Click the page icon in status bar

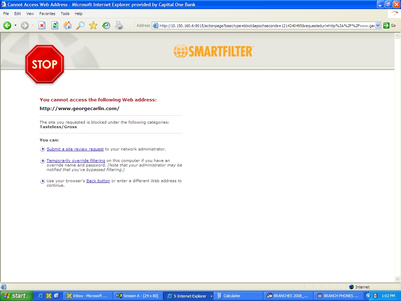coord(3,287)
